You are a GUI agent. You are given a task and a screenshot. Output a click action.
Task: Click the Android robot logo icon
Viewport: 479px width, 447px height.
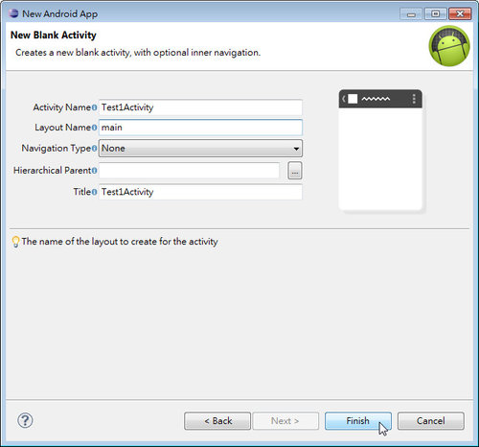click(449, 46)
